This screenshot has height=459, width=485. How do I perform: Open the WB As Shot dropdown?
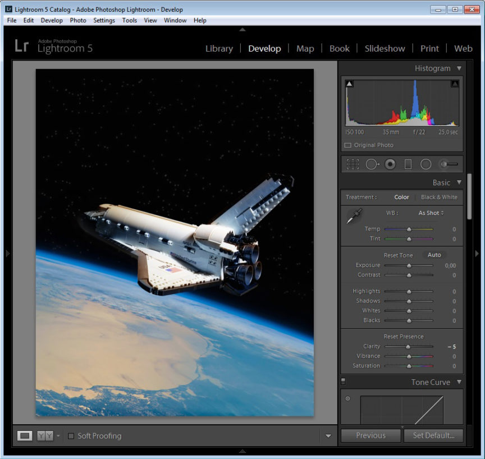(431, 213)
